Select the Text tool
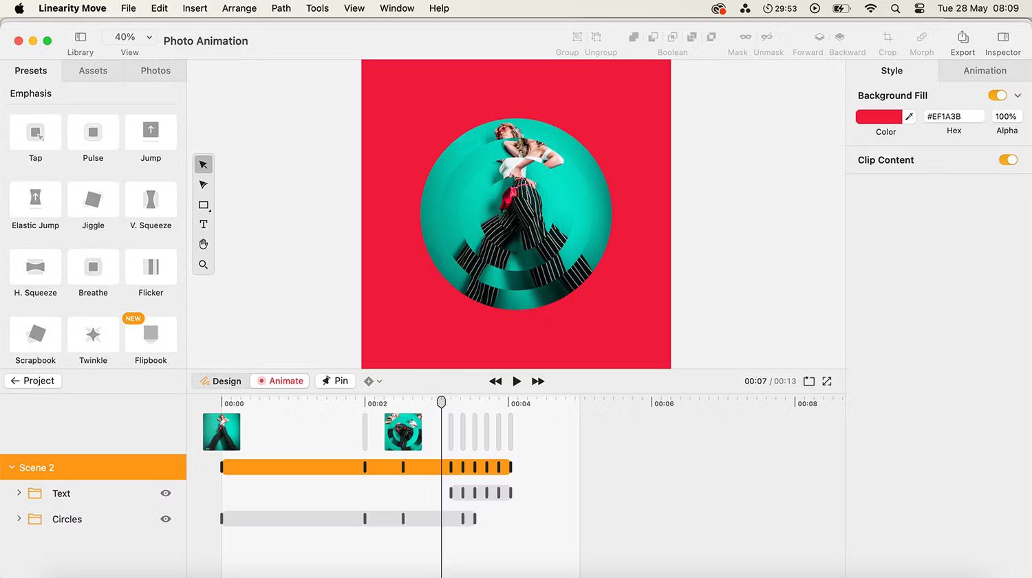Screen dimensions: 1032x578 click(203, 224)
